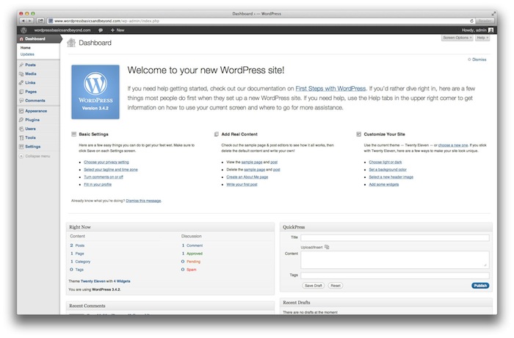Open the Posts menu label
The width and height of the screenshot is (514, 338).
[31, 65]
